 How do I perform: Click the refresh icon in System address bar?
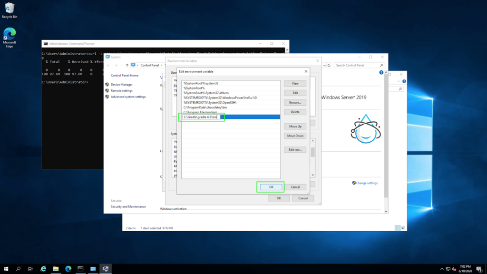point(328,65)
